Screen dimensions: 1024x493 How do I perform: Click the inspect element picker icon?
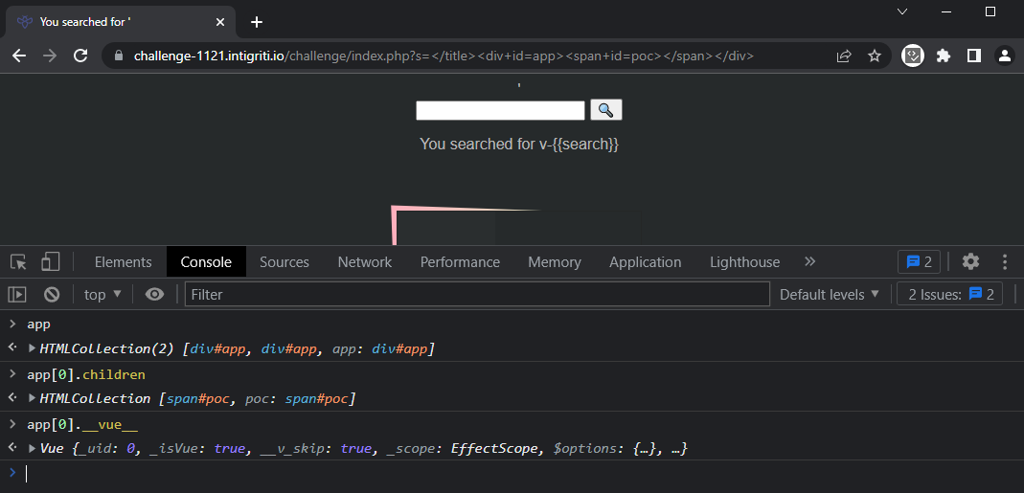click(18, 261)
